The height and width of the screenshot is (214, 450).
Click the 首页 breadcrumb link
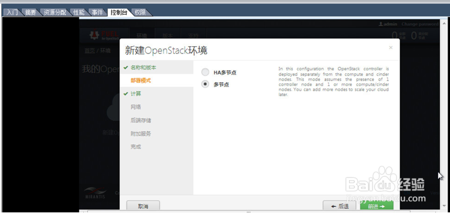(90, 51)
